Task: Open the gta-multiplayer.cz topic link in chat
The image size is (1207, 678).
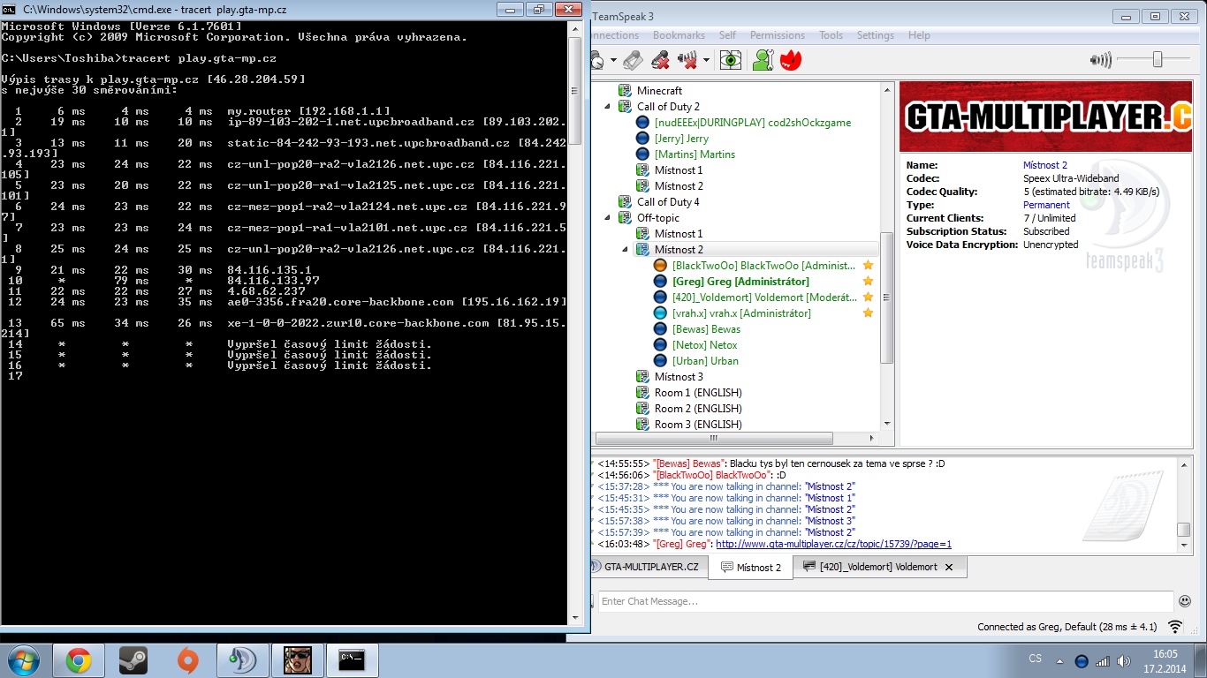Action: [x=833, y=544]
